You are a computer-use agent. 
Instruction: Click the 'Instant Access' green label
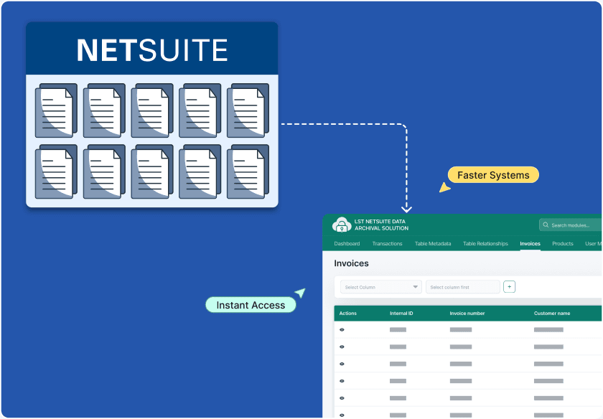pos(251,305)
